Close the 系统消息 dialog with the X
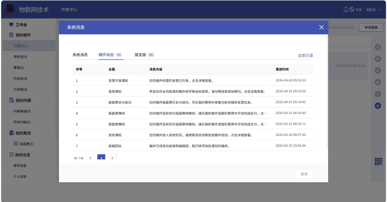 pyautogui.click(x=321, y=27)
